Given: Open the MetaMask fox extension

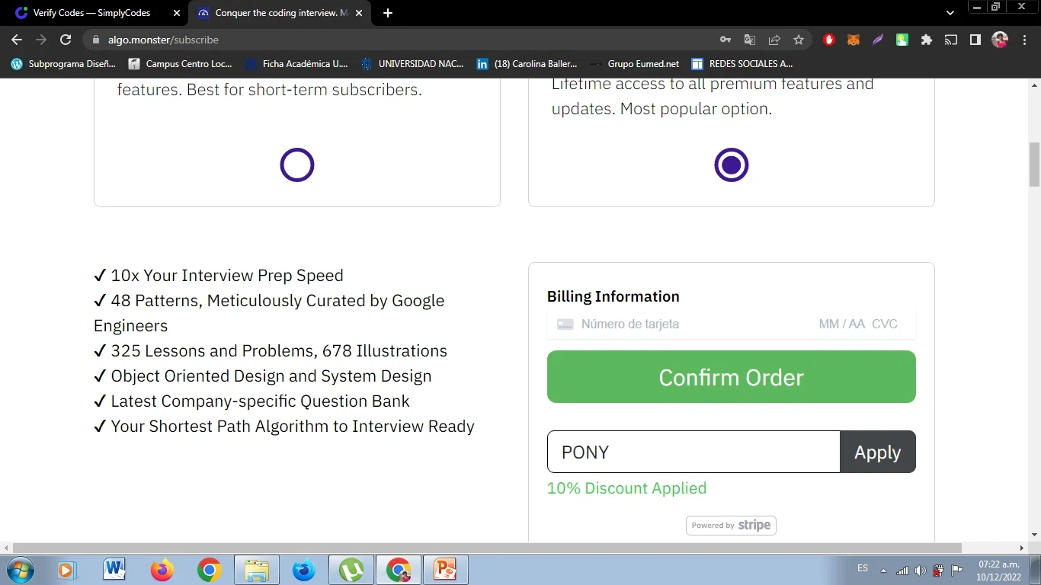Looking at the screenshot, I should [x=854, y=40].
